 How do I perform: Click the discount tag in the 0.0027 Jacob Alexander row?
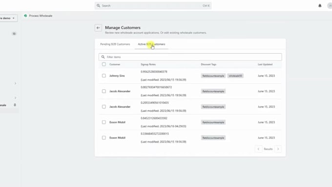click(213, 91)
